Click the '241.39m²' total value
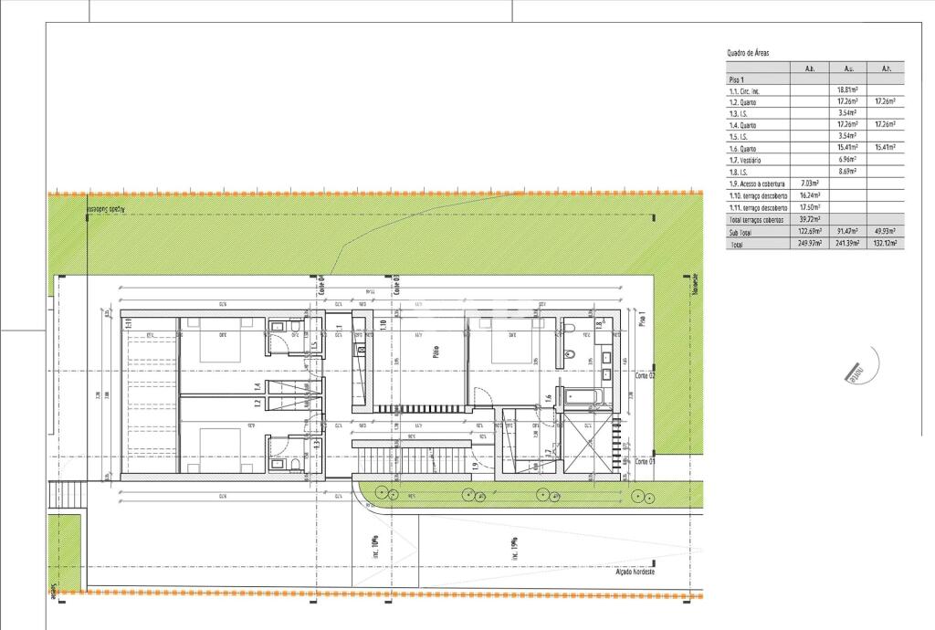This screenshot has width=935, height=630. click(x=847, y=243)
